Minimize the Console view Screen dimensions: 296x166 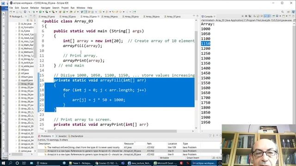pyautogui.click(x=290, y=16)
